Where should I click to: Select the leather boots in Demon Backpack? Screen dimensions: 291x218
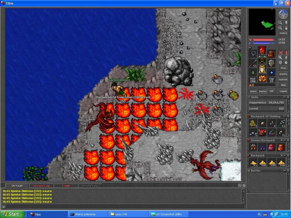coord(253,147)
